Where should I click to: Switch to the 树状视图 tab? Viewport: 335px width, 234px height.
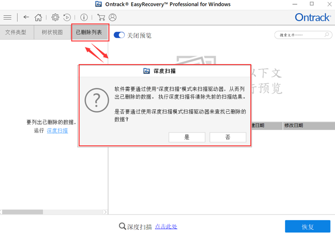[x=52, y=32]
